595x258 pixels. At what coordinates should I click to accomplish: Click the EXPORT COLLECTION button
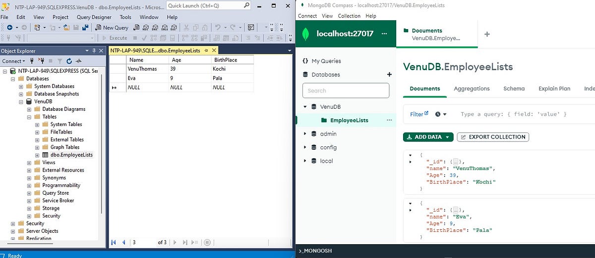pyautogui.click(x=493, y=137)
